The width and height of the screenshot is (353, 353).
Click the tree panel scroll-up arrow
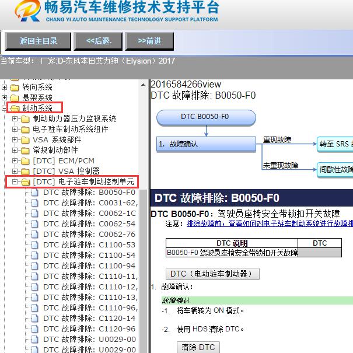click(x=143, y=85)
